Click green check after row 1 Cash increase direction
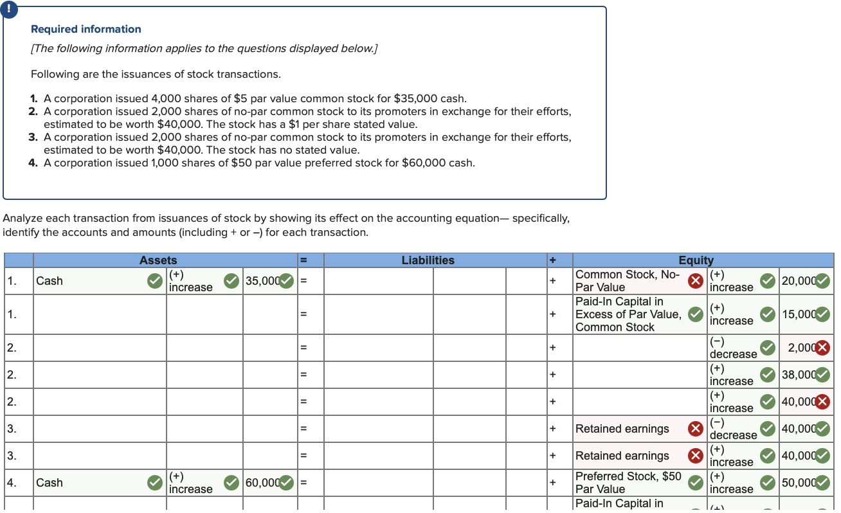 click(x=231, y=281)
